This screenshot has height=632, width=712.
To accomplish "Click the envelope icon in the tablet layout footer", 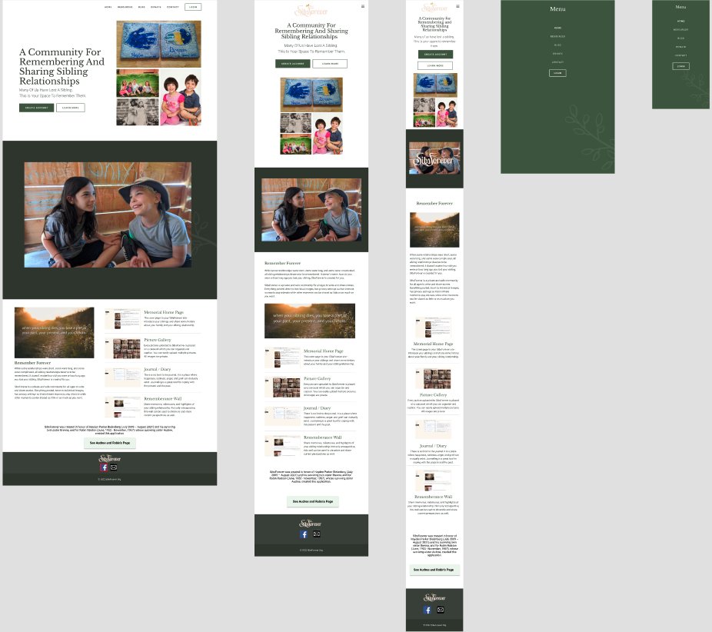I will [x=316, y=534].
